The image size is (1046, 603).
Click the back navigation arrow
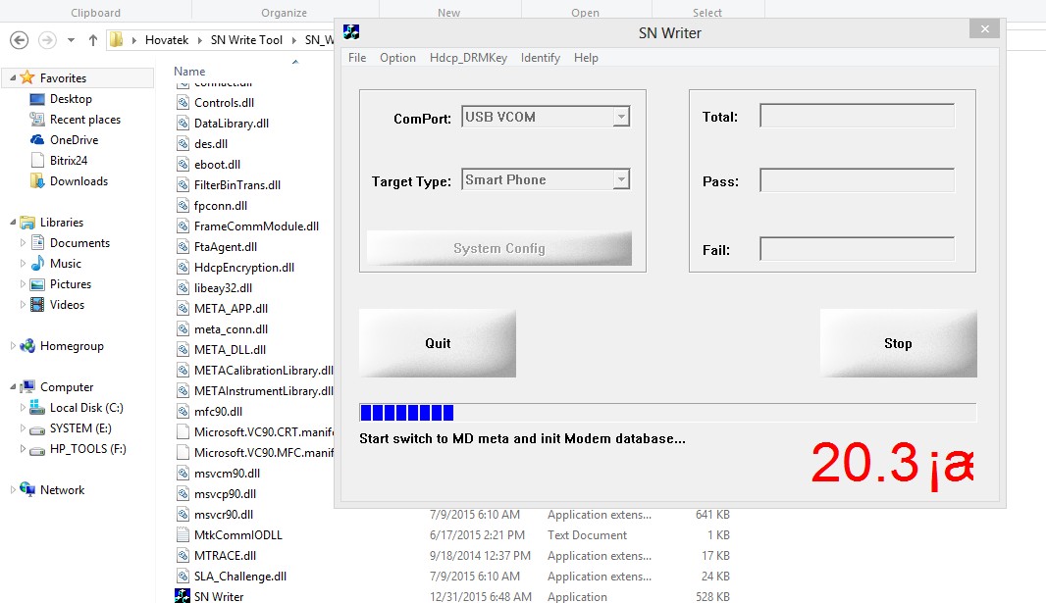coord(21,40)
